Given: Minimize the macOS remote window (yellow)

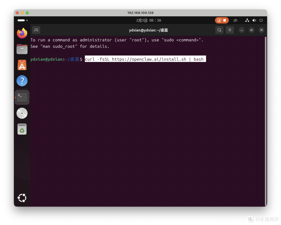Looking at the screenshot, I should (22, 13).
